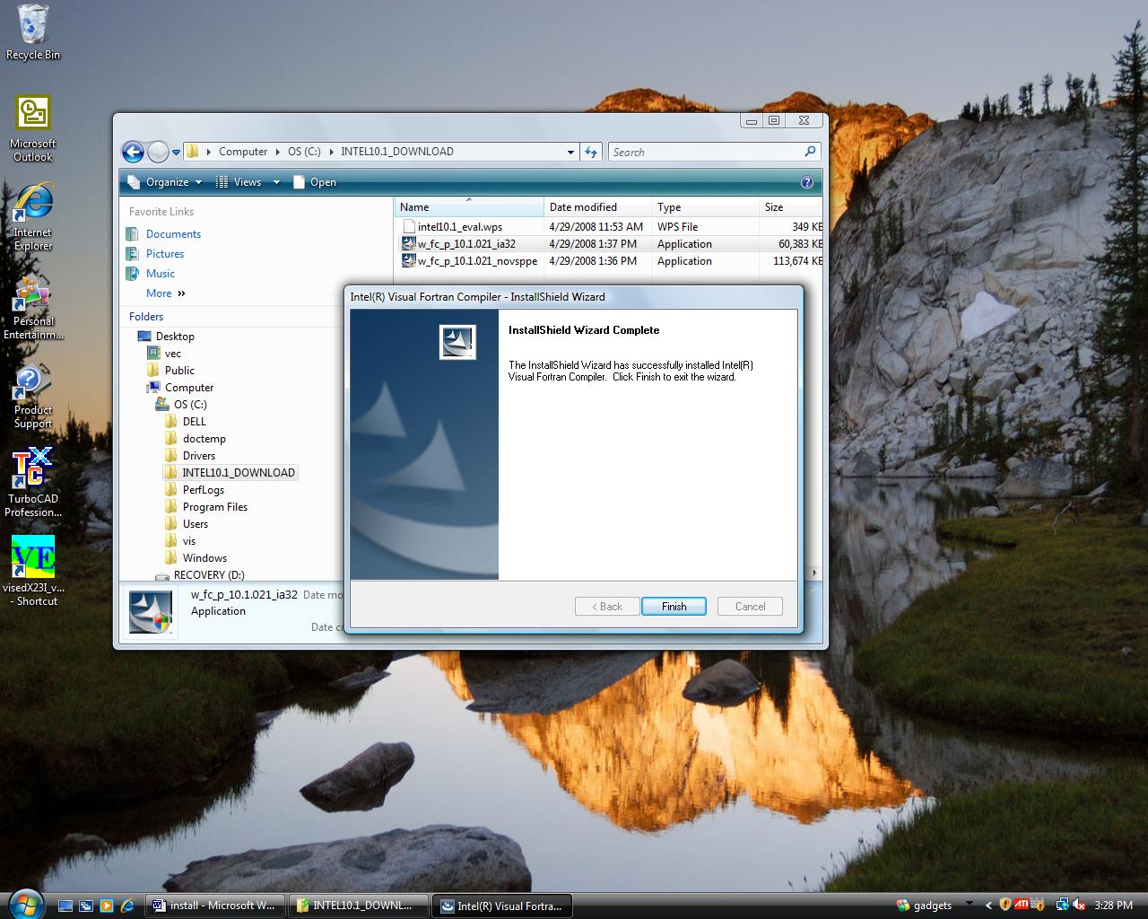1148x919 pixels.
Task: Open gadgets toolbar dropdown arrow
Action: (969, 905)
